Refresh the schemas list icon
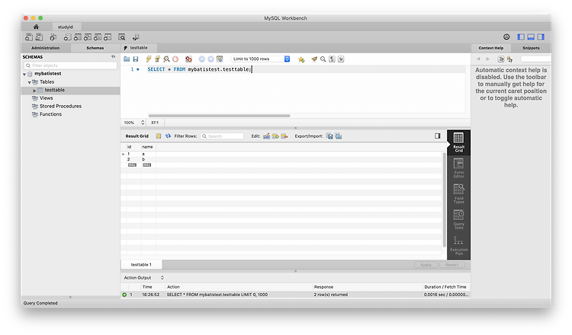Viewport: 572px width, 335px height. pos(113,57)
